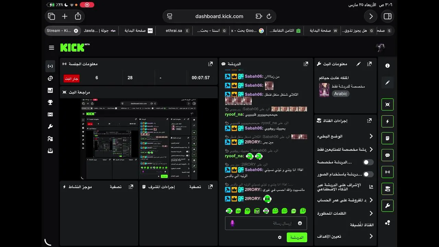Open a new tab with the plus button

coord(64,16)
